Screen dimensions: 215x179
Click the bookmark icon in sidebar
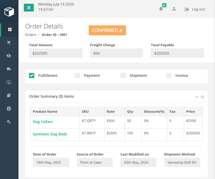pyautogui.click(x=9, y=95)
